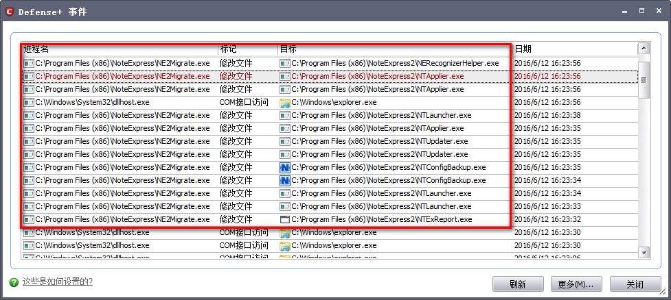This screenshot has height=300, width=671.
Task: Click the NE2Migrate.exe process icon in the NTExReport row
Action: click(x=29, y=220)
